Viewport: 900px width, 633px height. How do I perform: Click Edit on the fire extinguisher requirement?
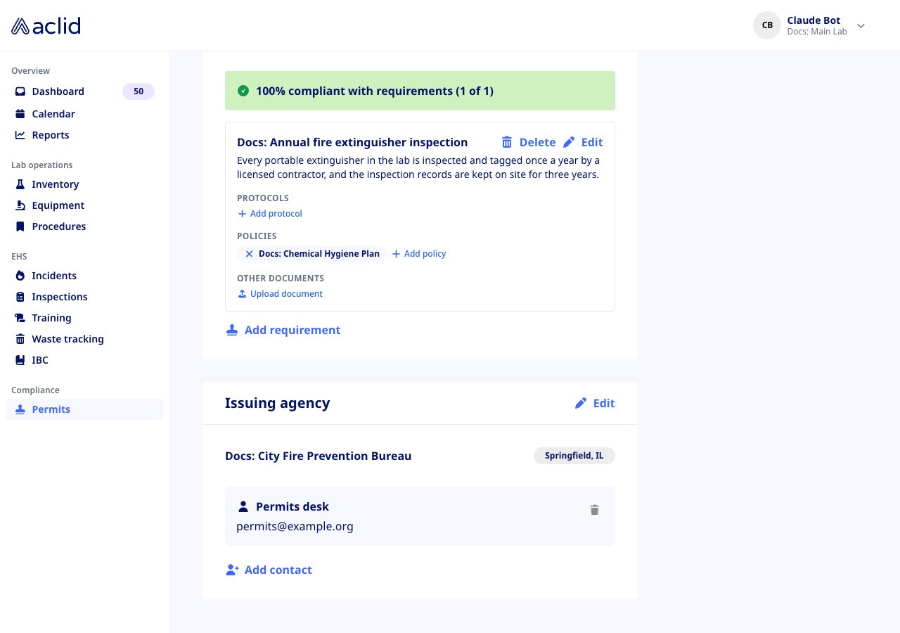tap(584, 142)
